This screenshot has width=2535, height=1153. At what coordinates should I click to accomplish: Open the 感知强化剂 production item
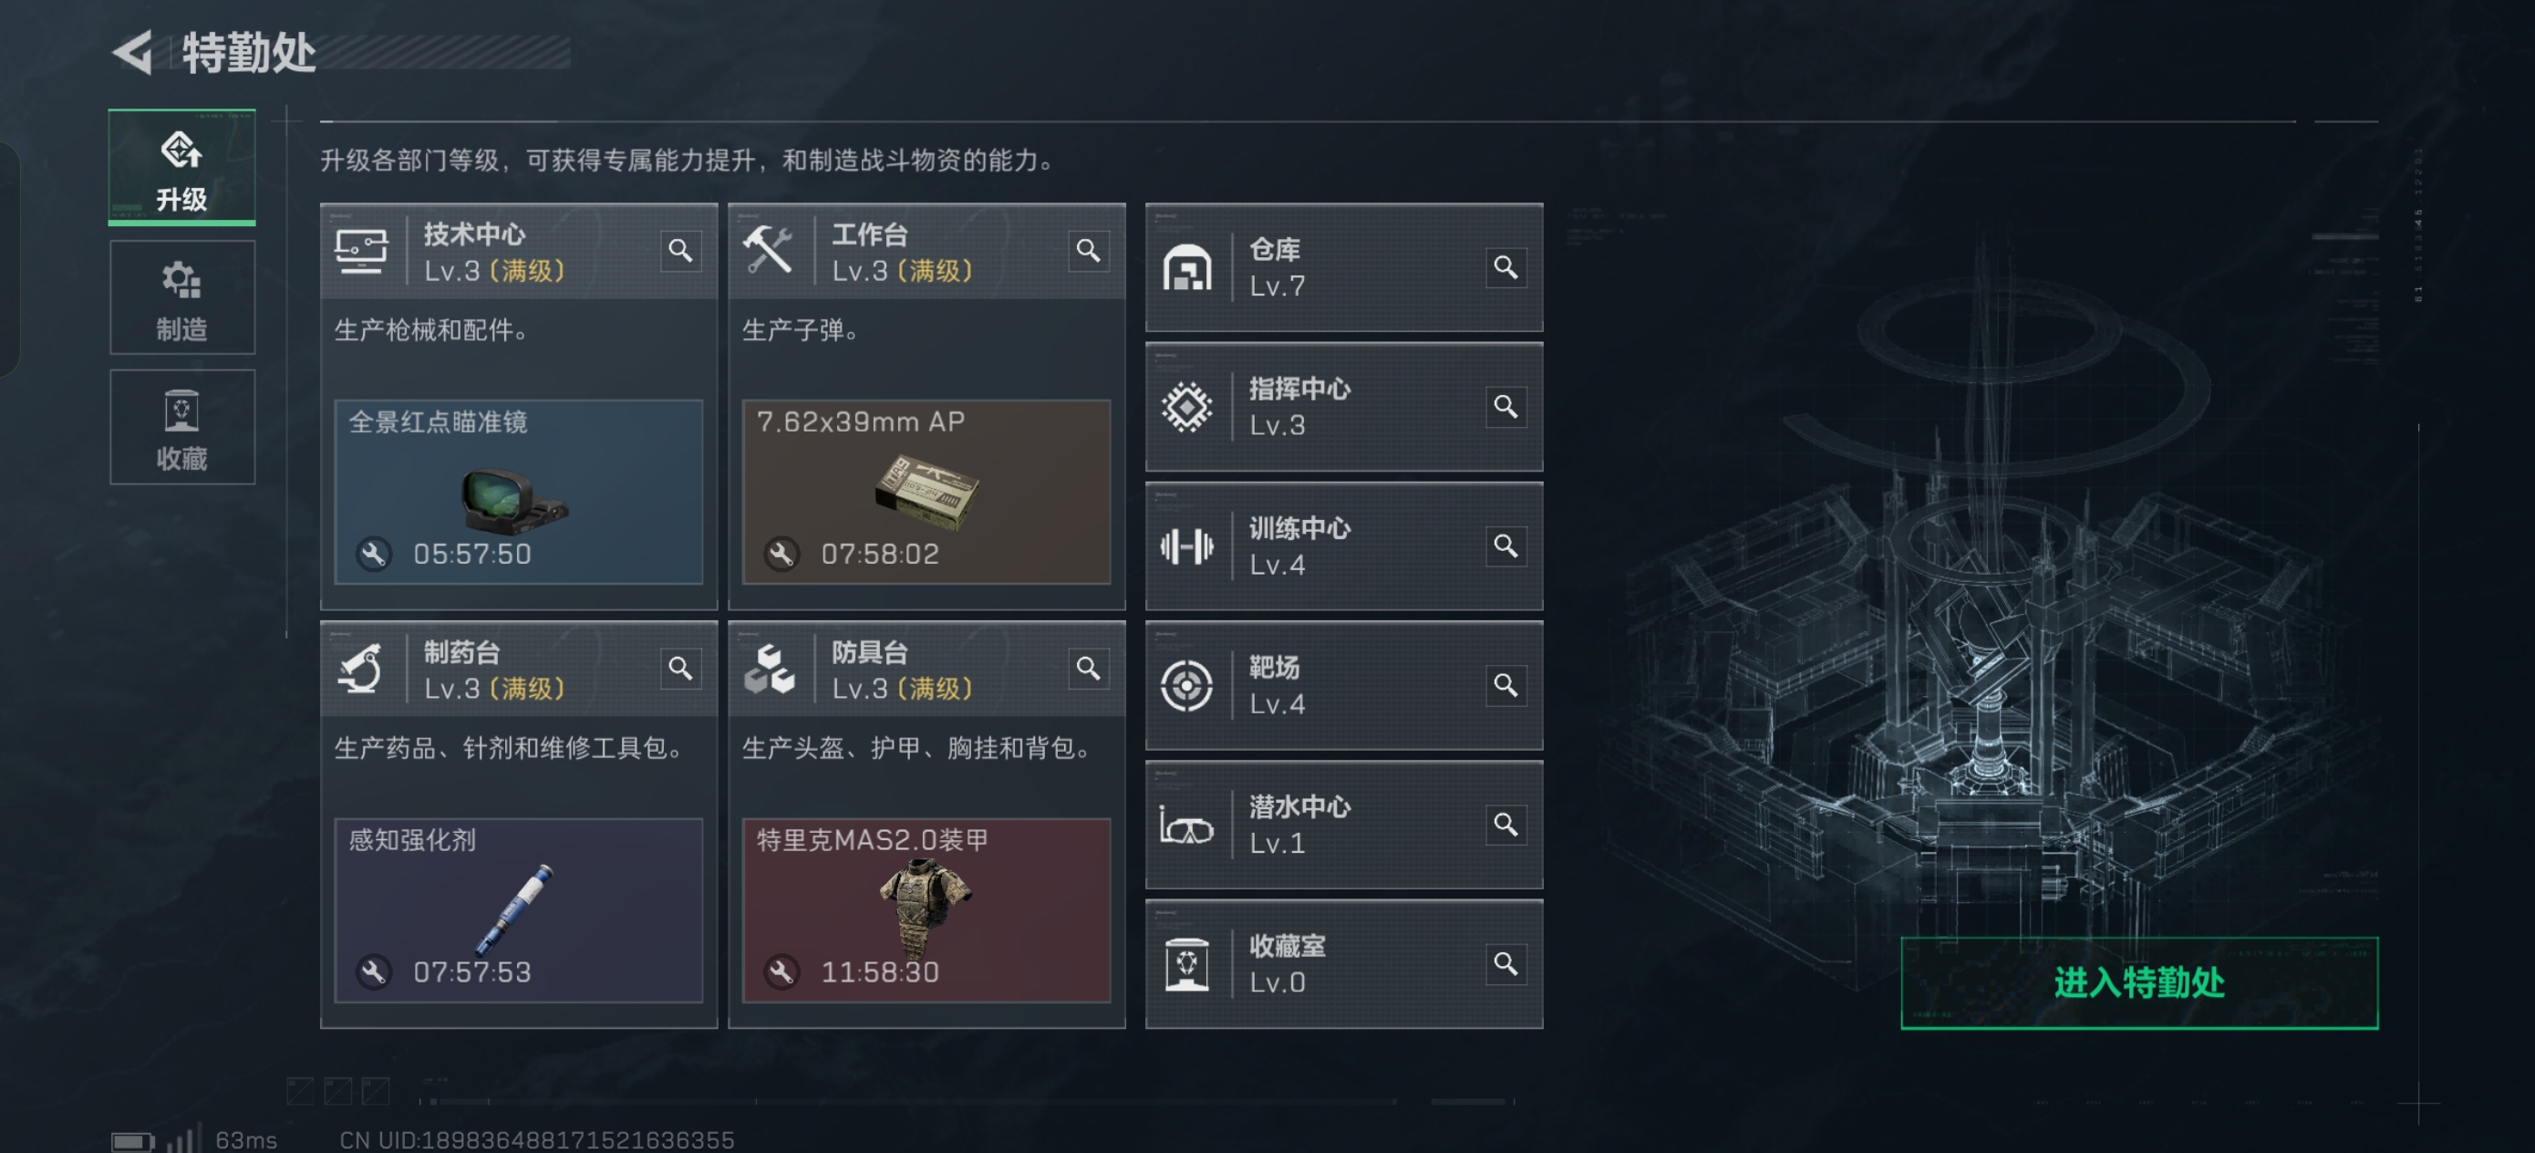pos(519,909)
